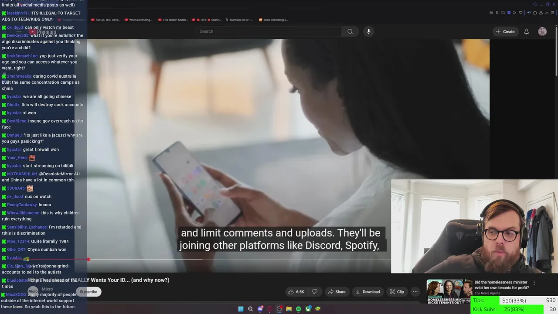Open options for the homelessness minister video
The height and width of the screenshot is (314, 558).
pos(534,283)
